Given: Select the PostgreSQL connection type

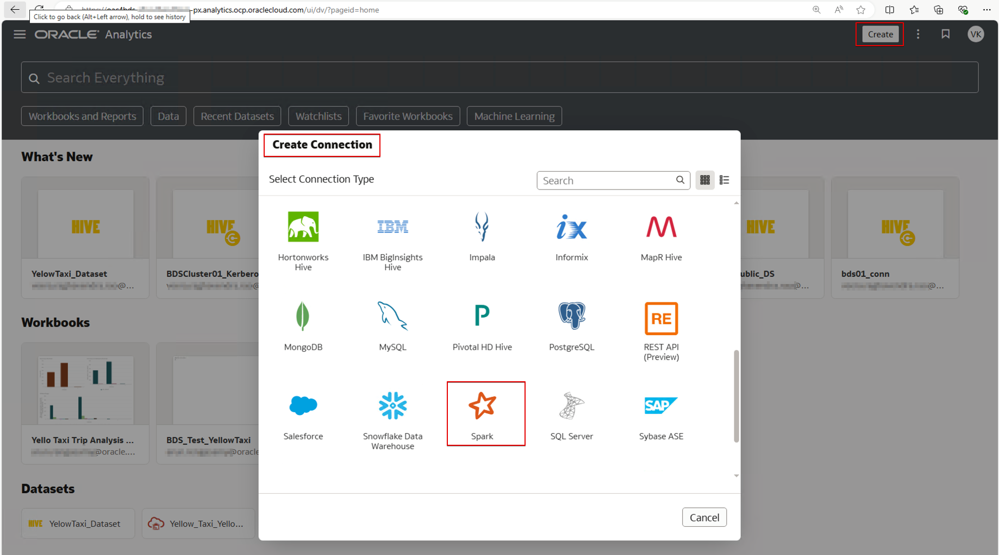Looking at the screenshot, I should point(571,325).
